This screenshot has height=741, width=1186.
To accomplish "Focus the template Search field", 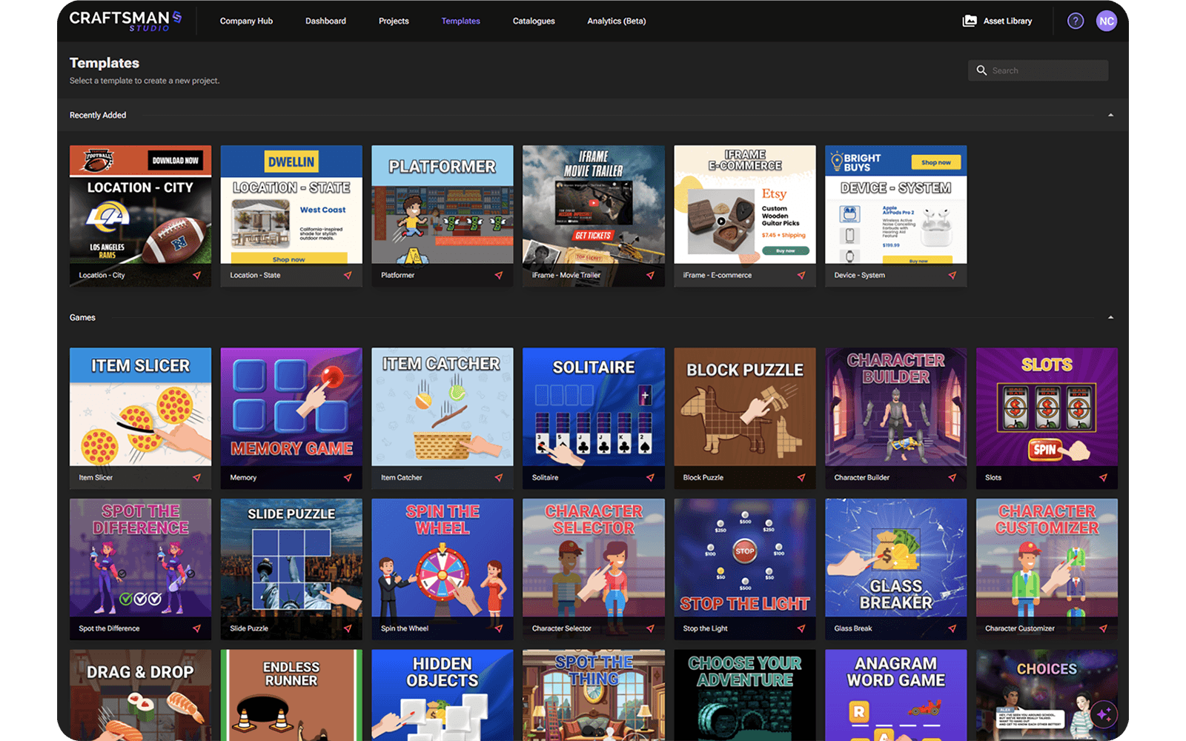I will click(1038, 70).
